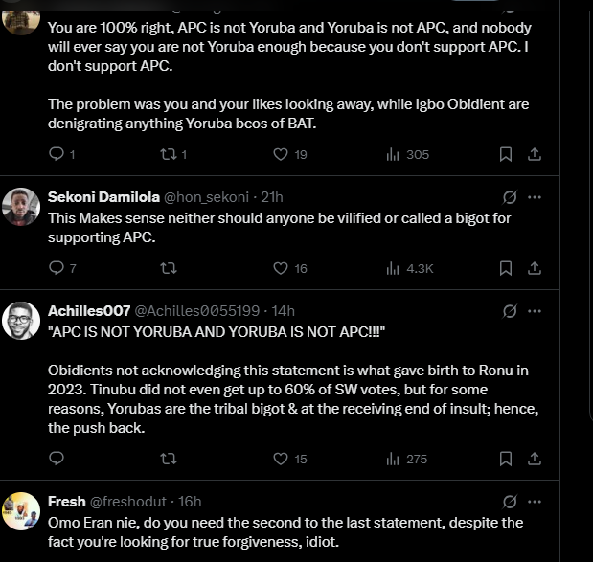Like the tweet with 19 likes
593x562 pixels.
pos(289,154)
